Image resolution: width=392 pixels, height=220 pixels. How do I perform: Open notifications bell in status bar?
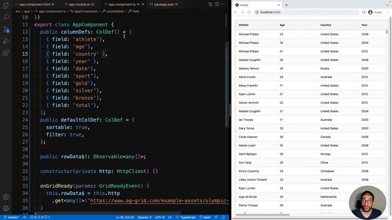tap(224, 218)
